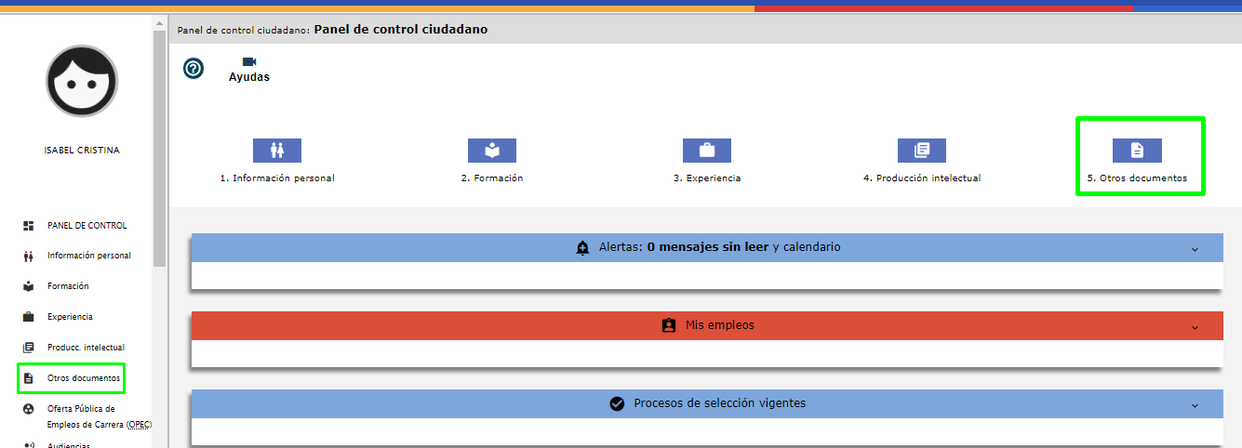Click the Información personal step icon
The image size is (1242, 448).
coord(277,151)
